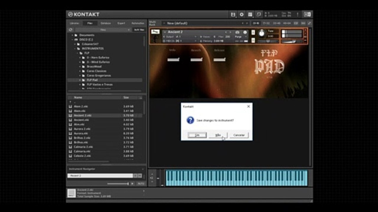
Task: Switch to the Database tab
Action: coord(105,23)
